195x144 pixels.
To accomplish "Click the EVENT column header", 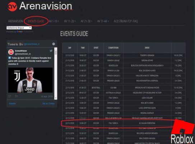I will pos(147,48).
